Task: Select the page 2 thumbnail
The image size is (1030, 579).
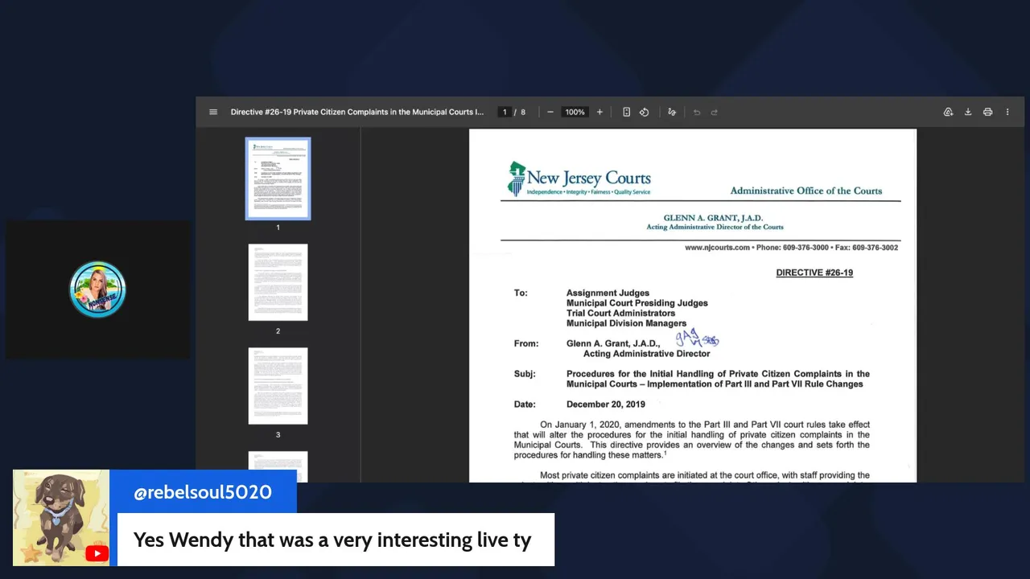Action: coord(278,282)
